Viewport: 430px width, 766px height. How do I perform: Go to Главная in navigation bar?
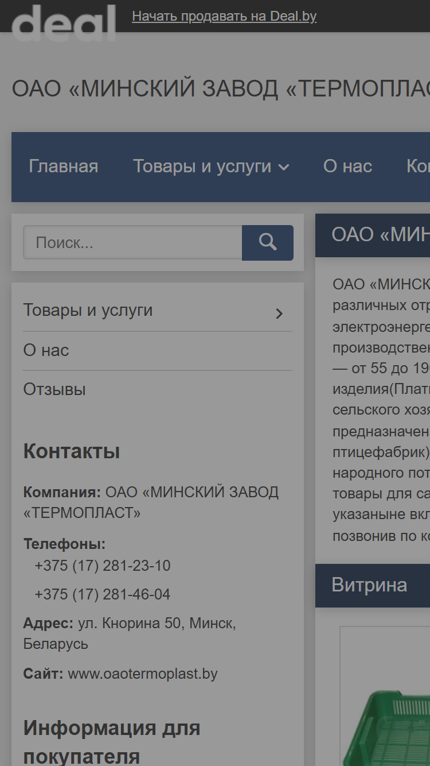(x=64, y=167)
